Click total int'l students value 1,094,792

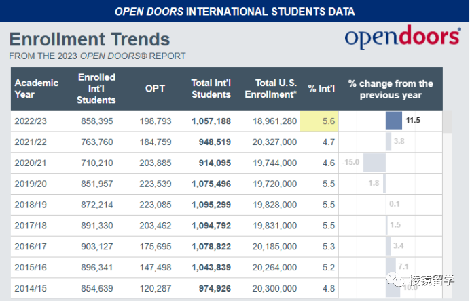tap(211, 226)
